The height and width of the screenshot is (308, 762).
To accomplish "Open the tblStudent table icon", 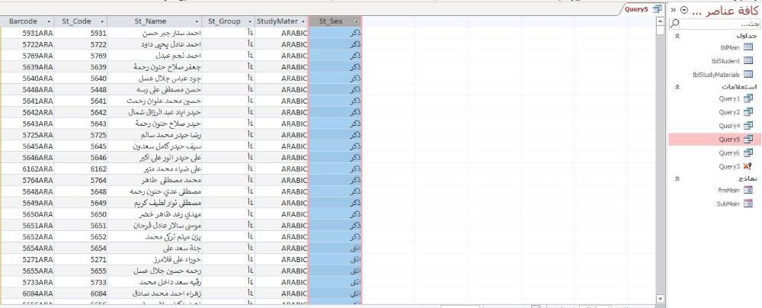I will pos(748,61).
